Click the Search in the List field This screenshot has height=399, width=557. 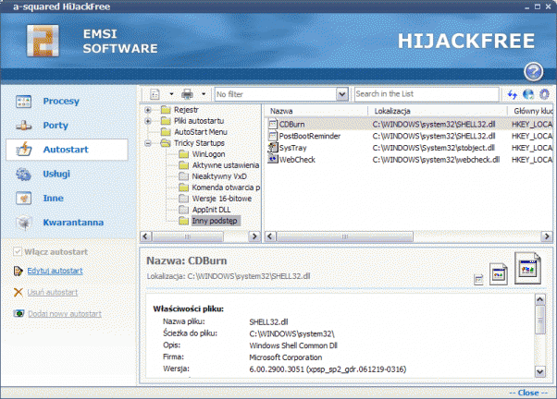427,94
